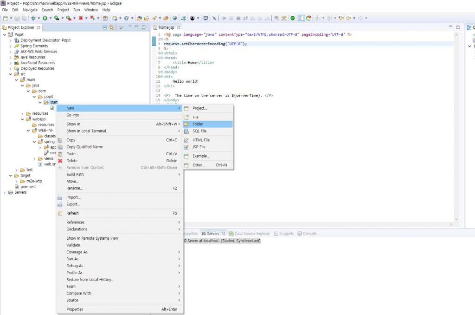
Task: Click the Save disk icon in toolbar
Action: (x=17, y=18)
